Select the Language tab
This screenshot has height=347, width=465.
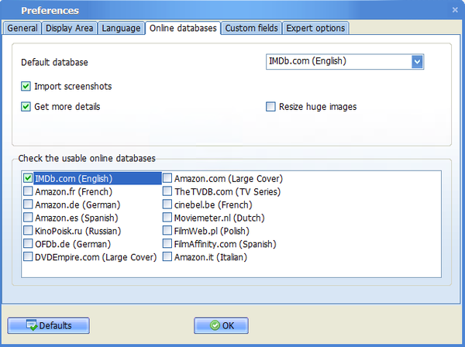(121, 28)
